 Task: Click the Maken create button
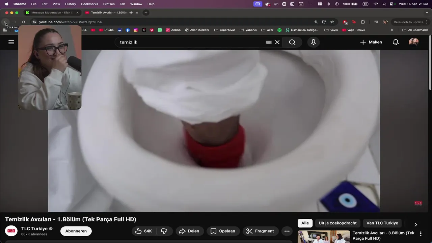tap(371, 42)
